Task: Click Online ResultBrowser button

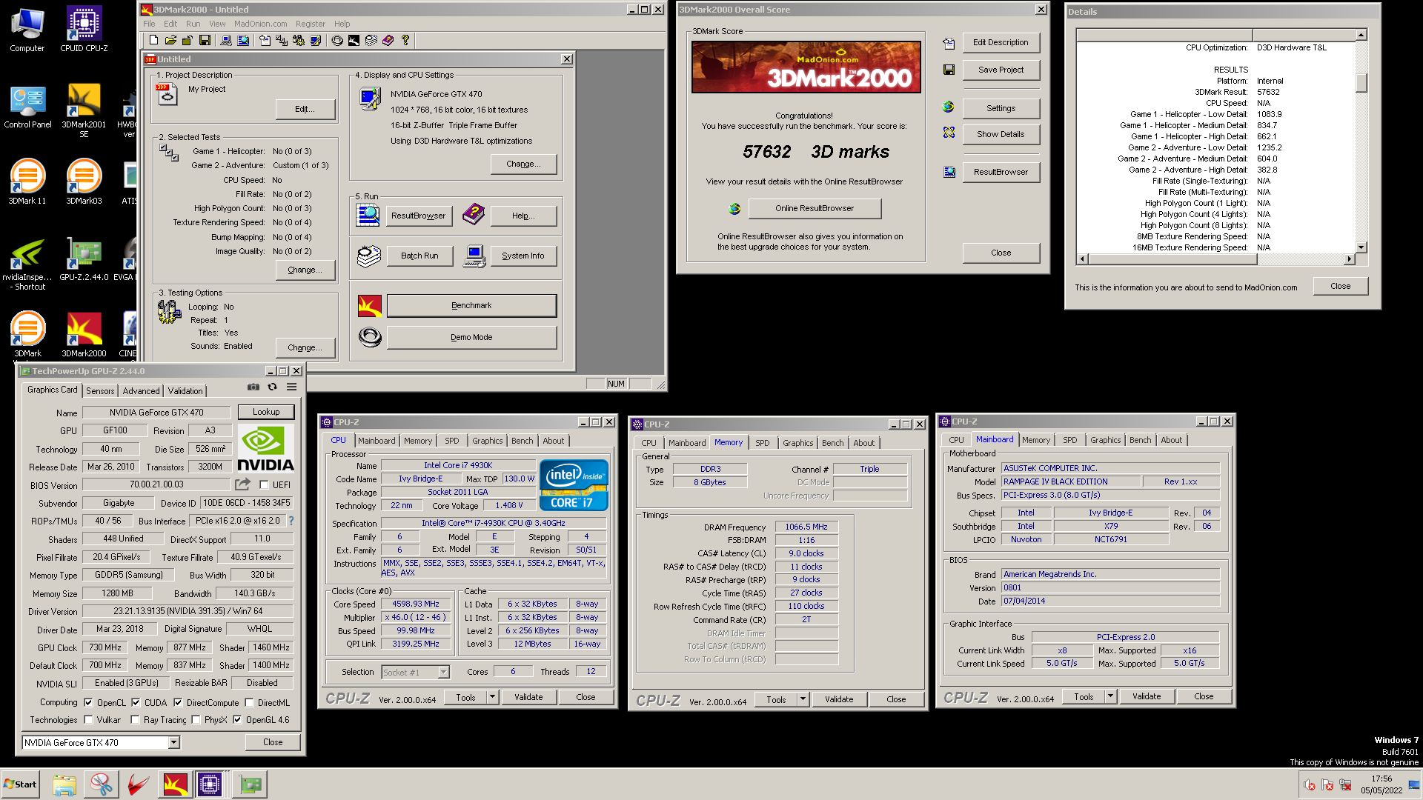Action: coord(815,208)
